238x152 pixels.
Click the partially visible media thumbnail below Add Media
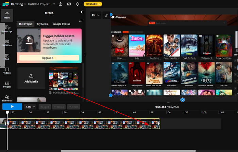pyautogui.click(x=31, y=99)
